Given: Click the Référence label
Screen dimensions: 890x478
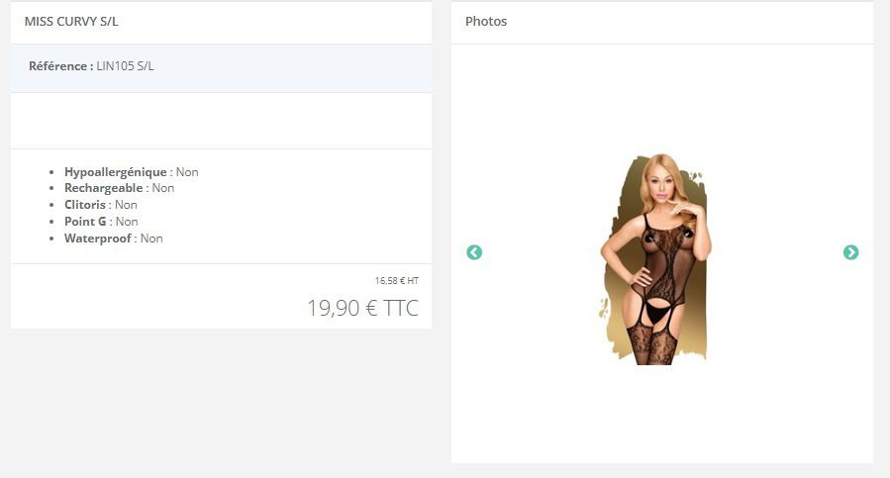Looking at the screenshot, I should pos(61,66).
